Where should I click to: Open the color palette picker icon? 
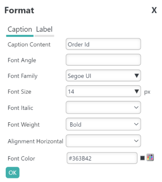150,157
